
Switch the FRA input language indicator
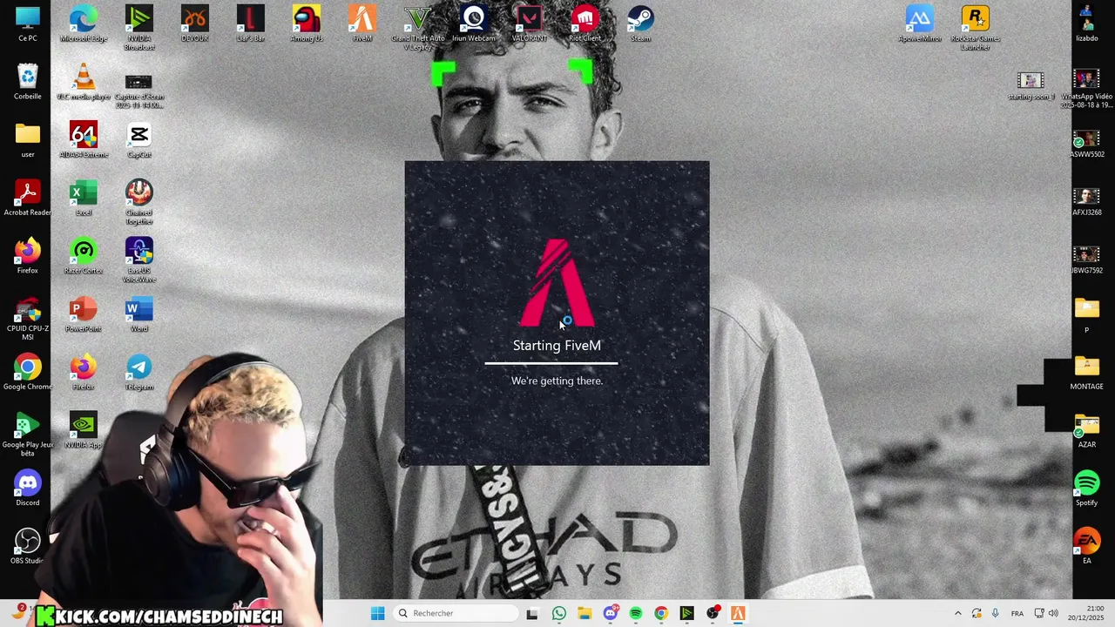(1017, 613)
